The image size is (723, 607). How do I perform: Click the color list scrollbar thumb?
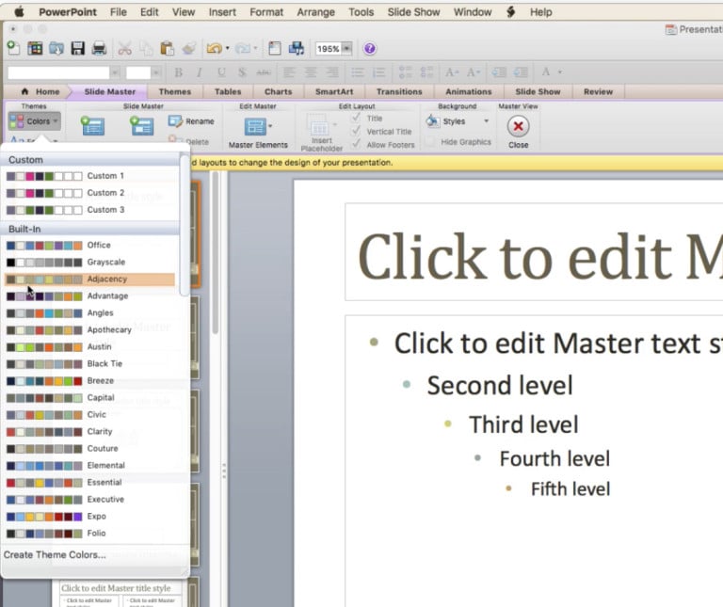185,226
